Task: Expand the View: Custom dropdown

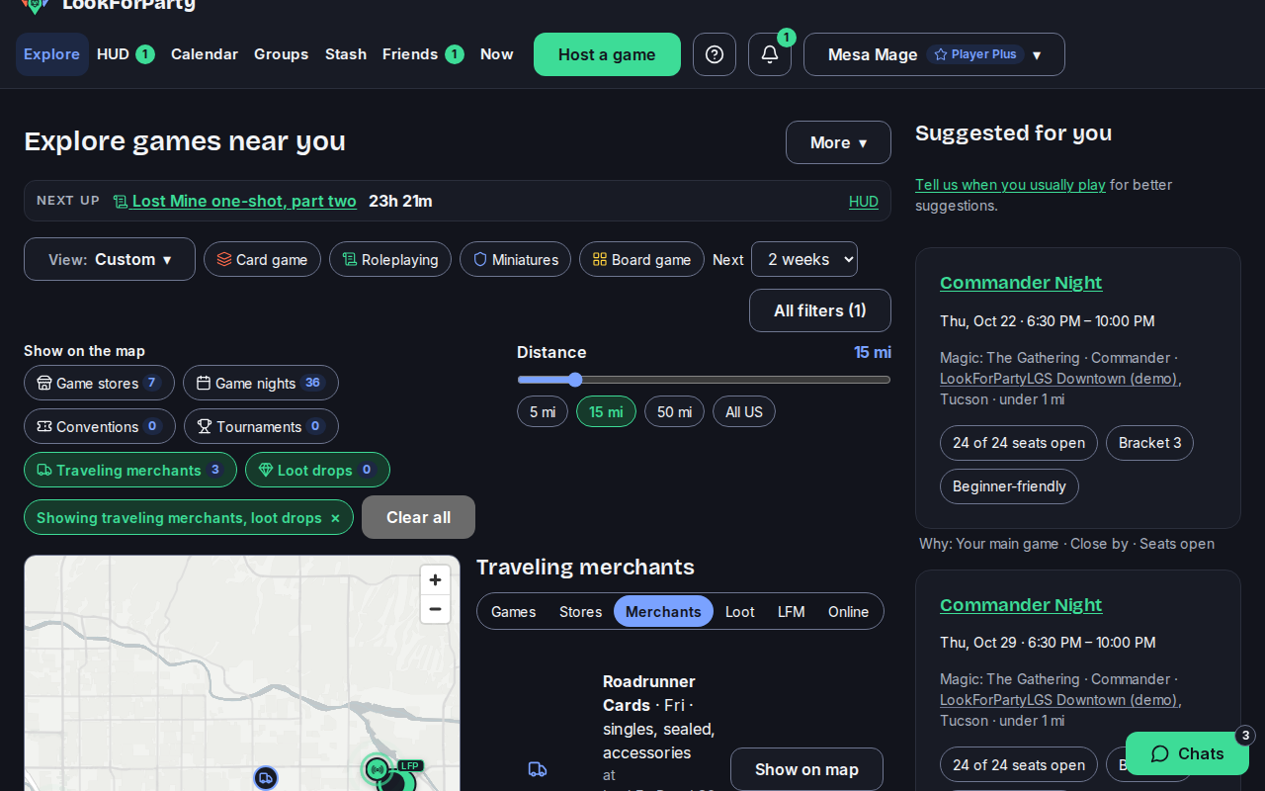Action: click(110, 259)
